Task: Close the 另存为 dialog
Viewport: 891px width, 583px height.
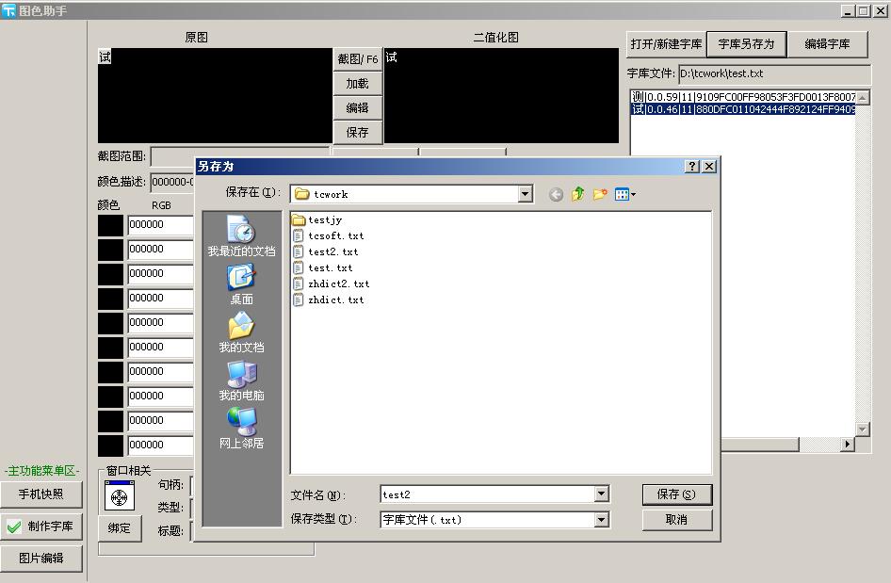Action: click(708, 166)
